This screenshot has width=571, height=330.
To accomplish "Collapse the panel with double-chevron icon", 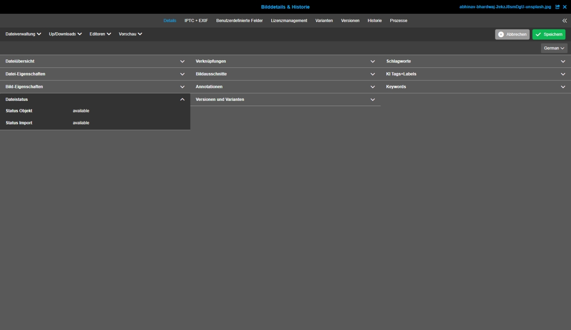I will [564, 21].
